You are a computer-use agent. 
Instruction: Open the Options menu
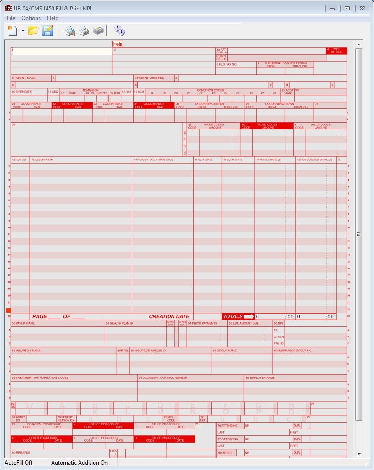tap(31, 18)
